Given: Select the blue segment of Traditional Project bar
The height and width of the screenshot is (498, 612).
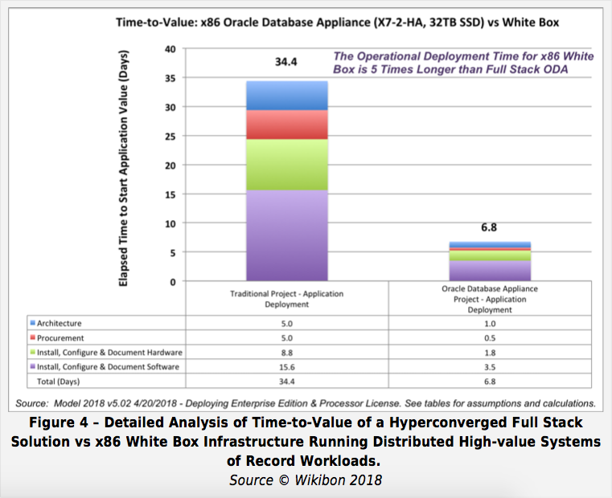Looking at the screenshot, I should point(287,96).
